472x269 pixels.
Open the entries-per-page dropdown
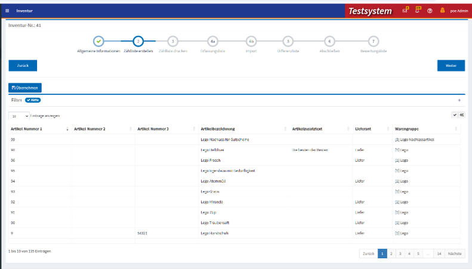pyautogui.click(x=19, y=116)
